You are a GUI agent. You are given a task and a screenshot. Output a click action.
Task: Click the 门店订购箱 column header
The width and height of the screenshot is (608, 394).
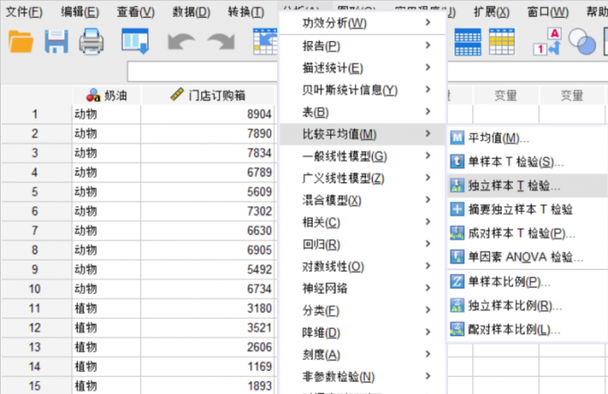click(x=207, y=95)
